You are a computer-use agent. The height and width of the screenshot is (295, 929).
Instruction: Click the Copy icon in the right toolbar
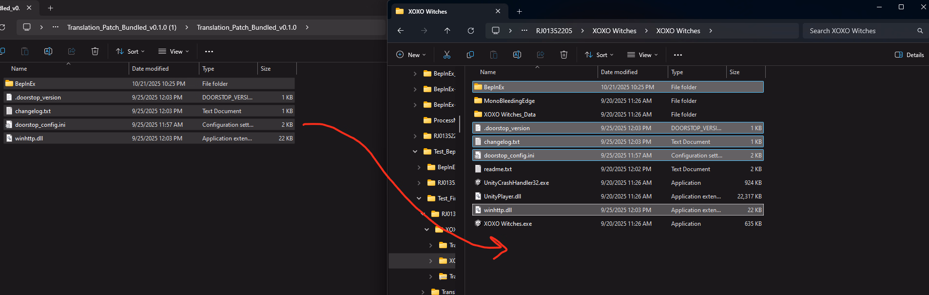[470, 55]
